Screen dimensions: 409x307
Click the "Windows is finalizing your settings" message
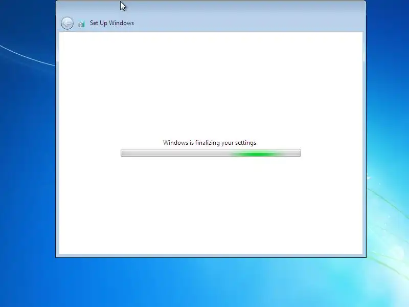(210, 143)
